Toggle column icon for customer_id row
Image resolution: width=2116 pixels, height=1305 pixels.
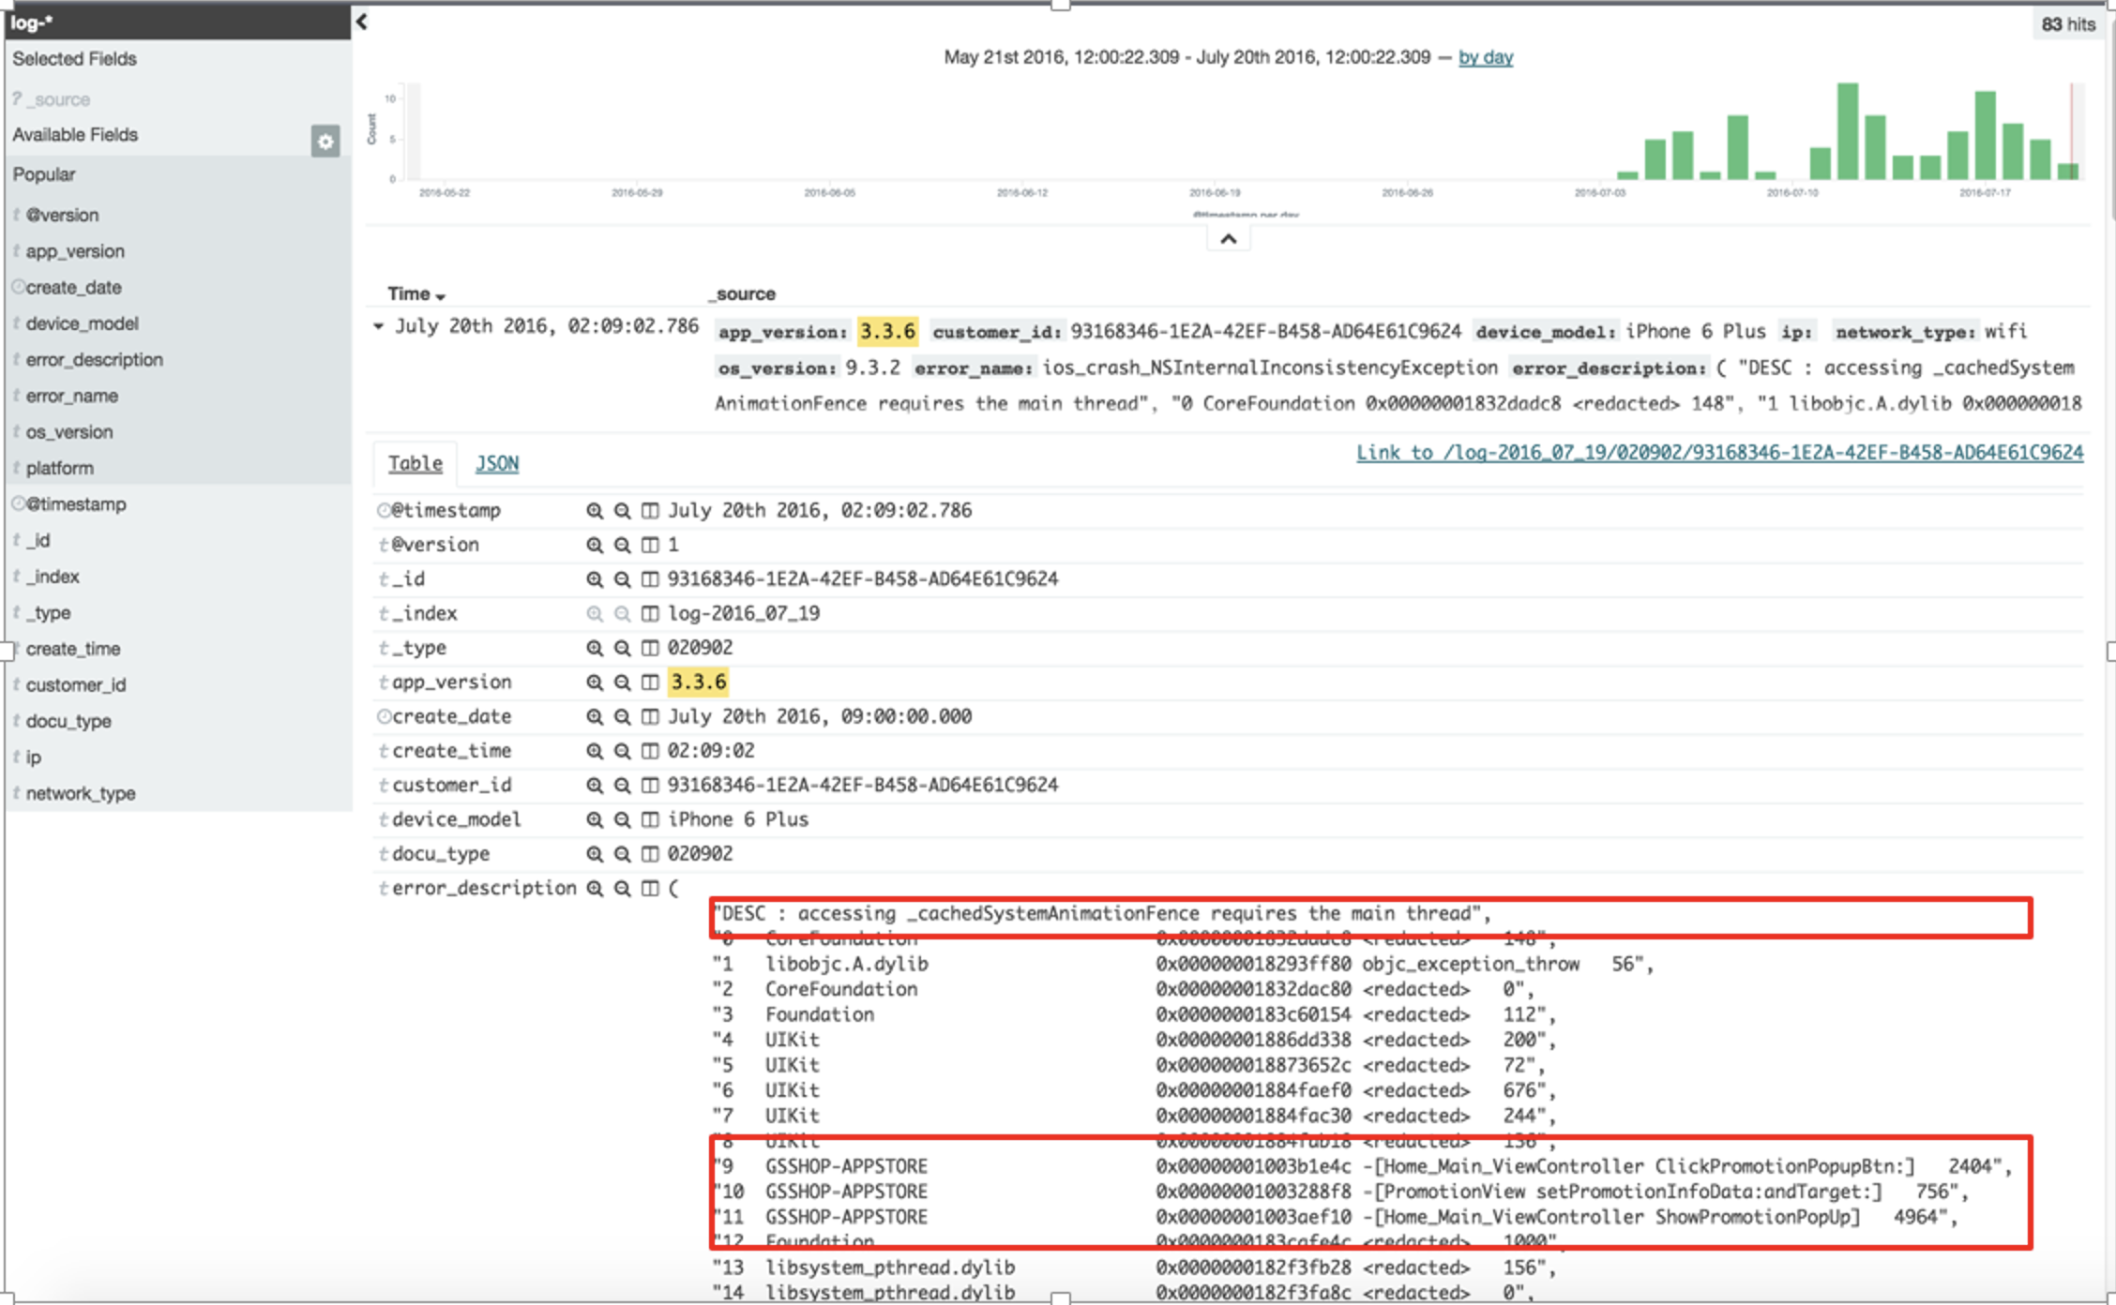pos(649,786)
